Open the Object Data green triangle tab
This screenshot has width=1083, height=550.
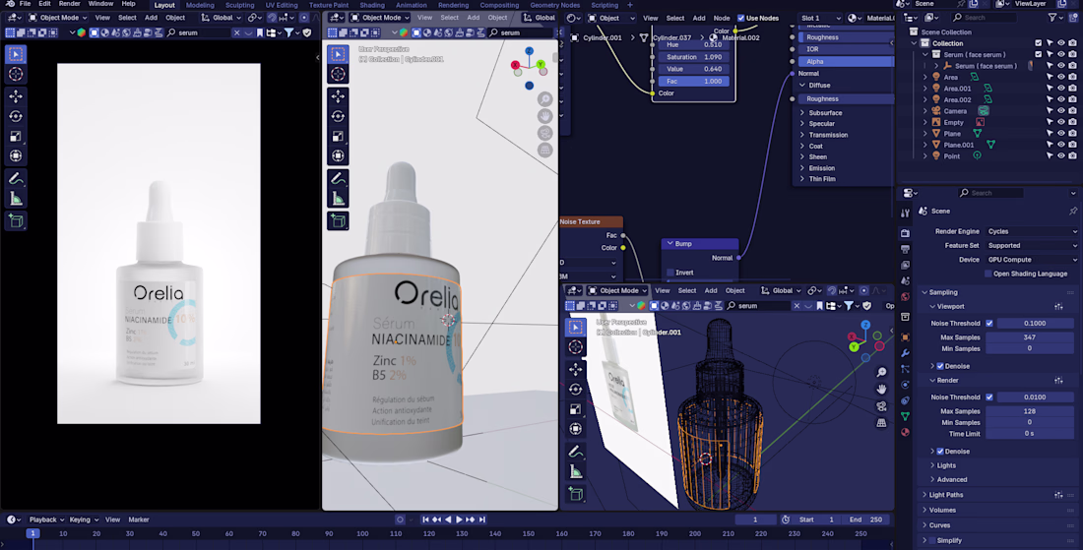tap(906, 416)
